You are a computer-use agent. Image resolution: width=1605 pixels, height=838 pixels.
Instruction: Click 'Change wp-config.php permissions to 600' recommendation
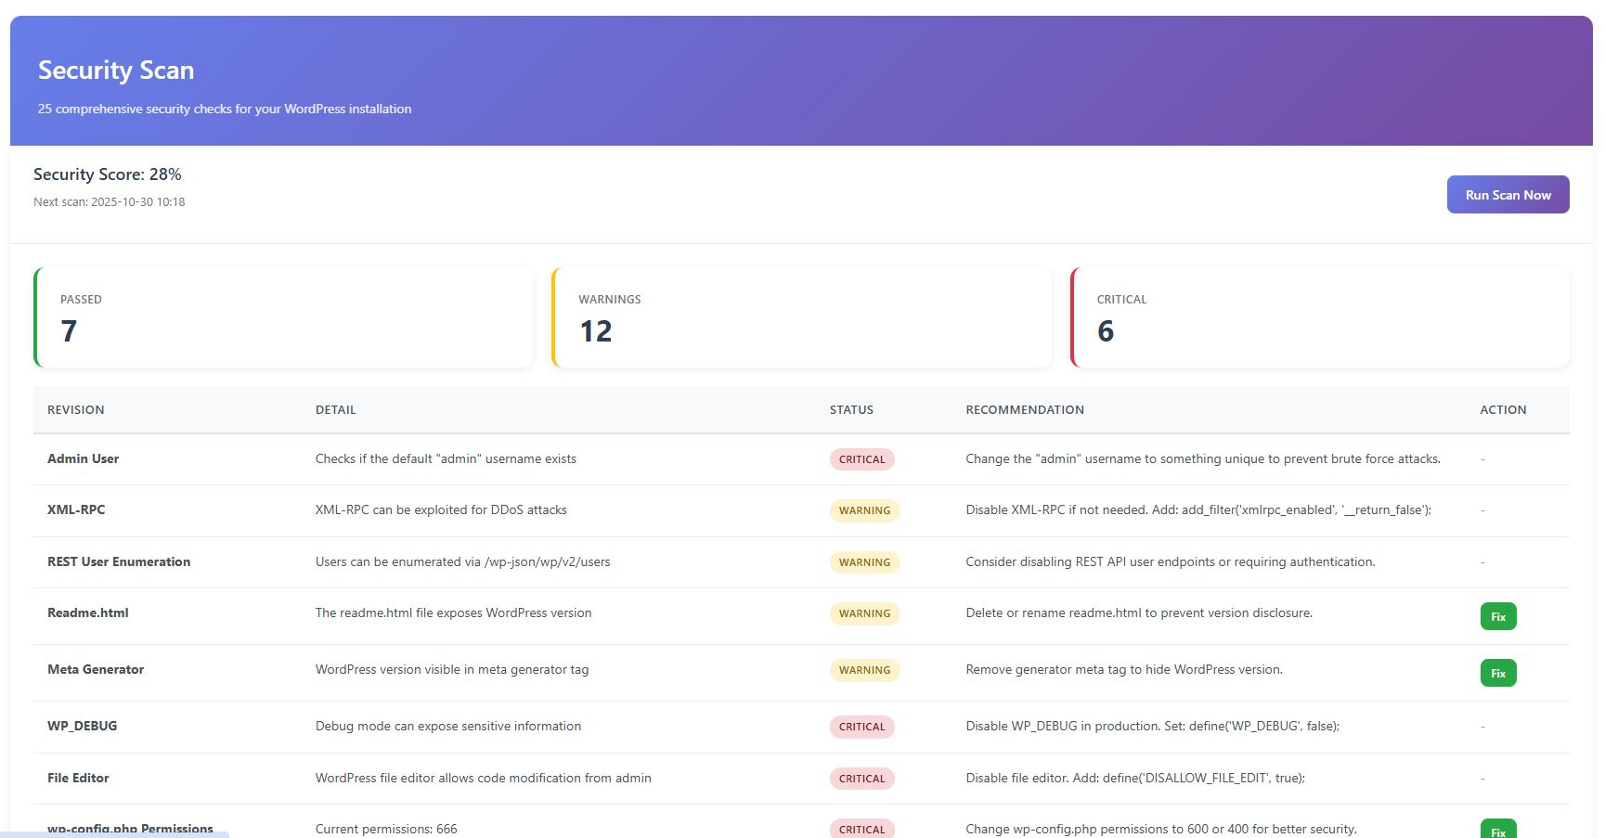pos(1161,829)
